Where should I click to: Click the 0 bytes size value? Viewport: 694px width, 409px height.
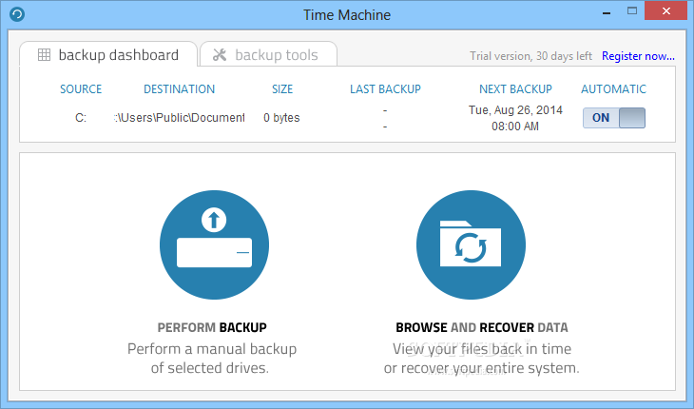(281, 118)
